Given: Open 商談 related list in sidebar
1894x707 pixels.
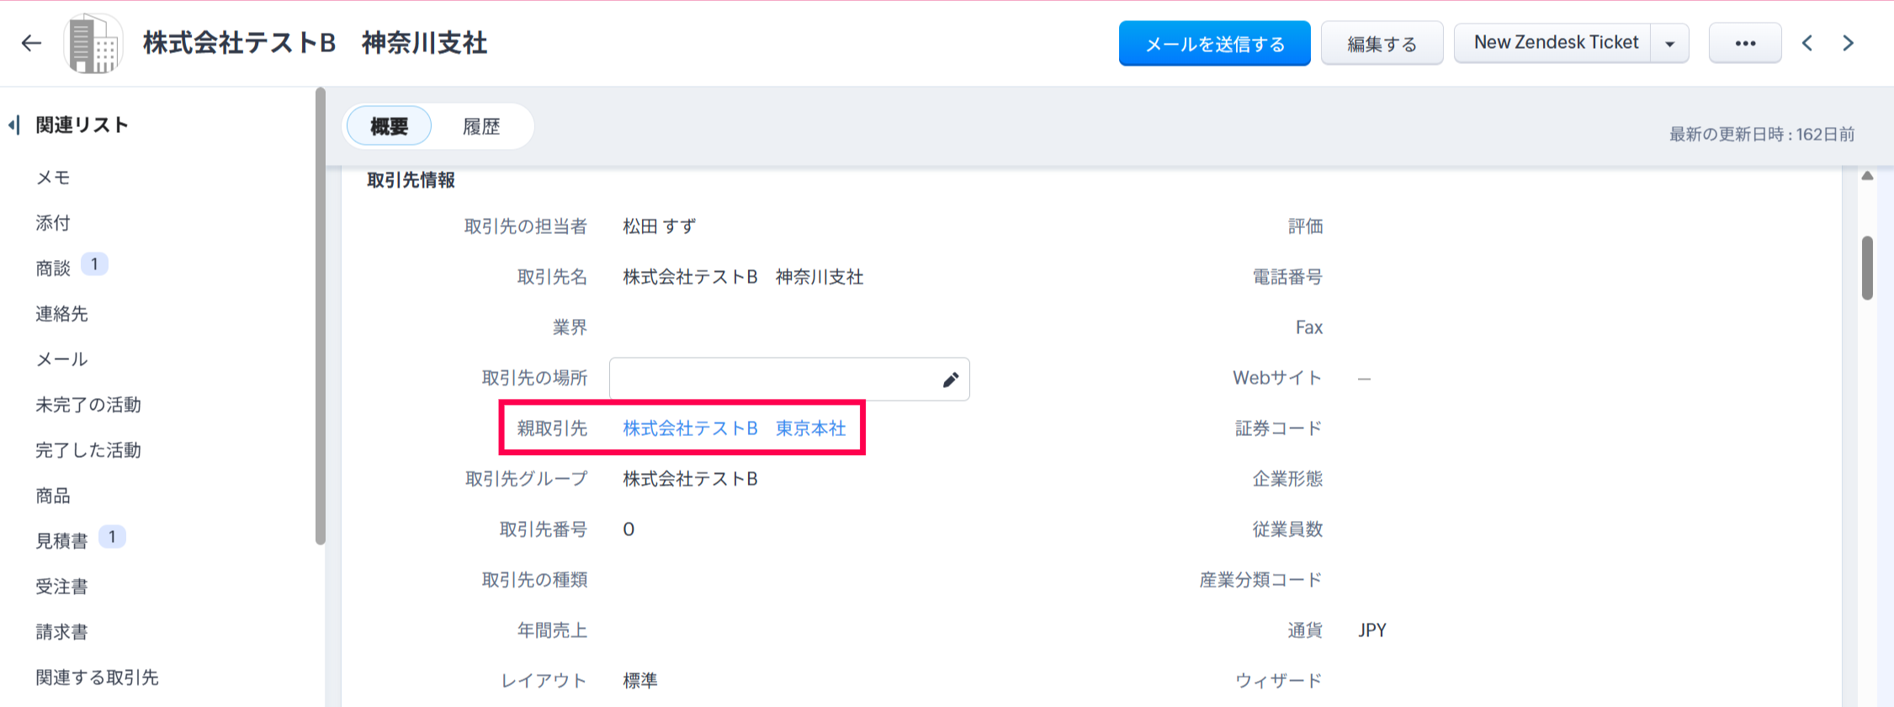Looking at the screenshot, I should (x=53, y=268).
